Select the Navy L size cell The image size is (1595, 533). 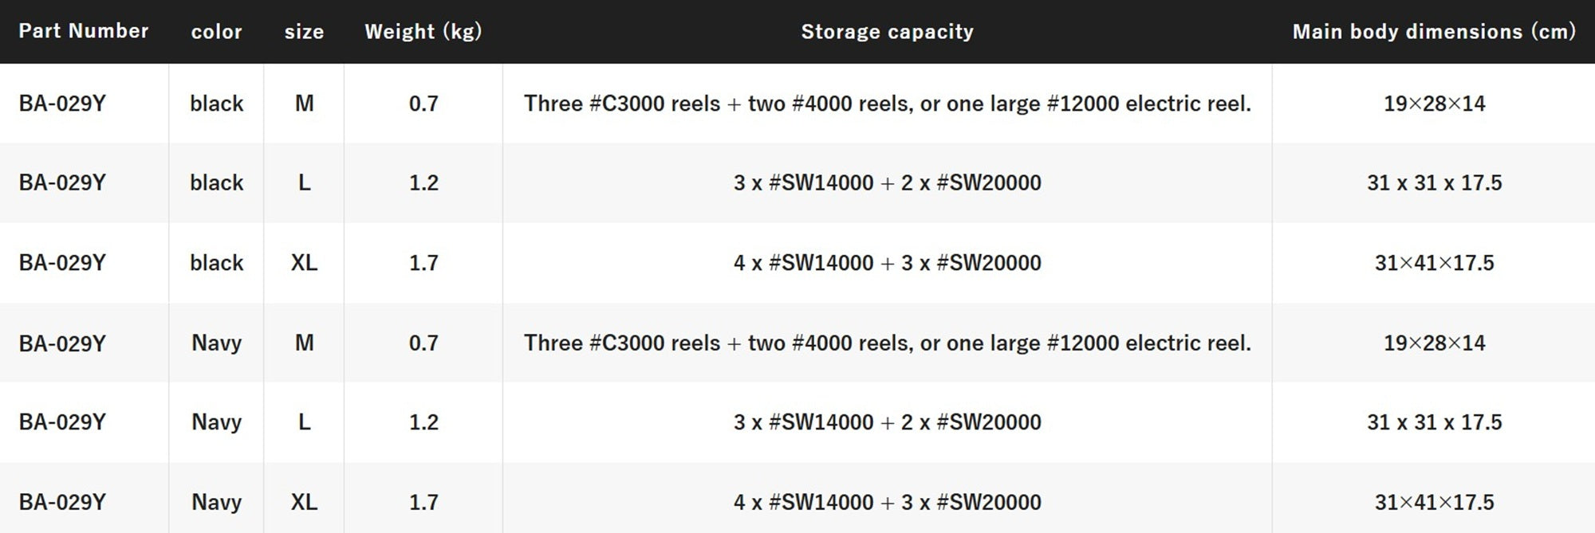[x=304, y=422]
